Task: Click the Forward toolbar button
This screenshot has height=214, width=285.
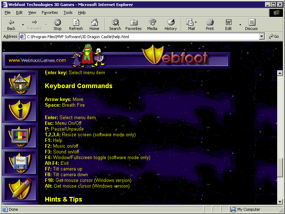Action: point(34,25)
